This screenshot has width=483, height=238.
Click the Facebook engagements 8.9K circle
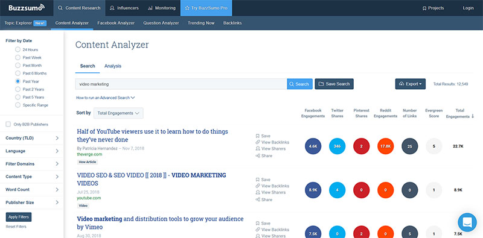313,190
